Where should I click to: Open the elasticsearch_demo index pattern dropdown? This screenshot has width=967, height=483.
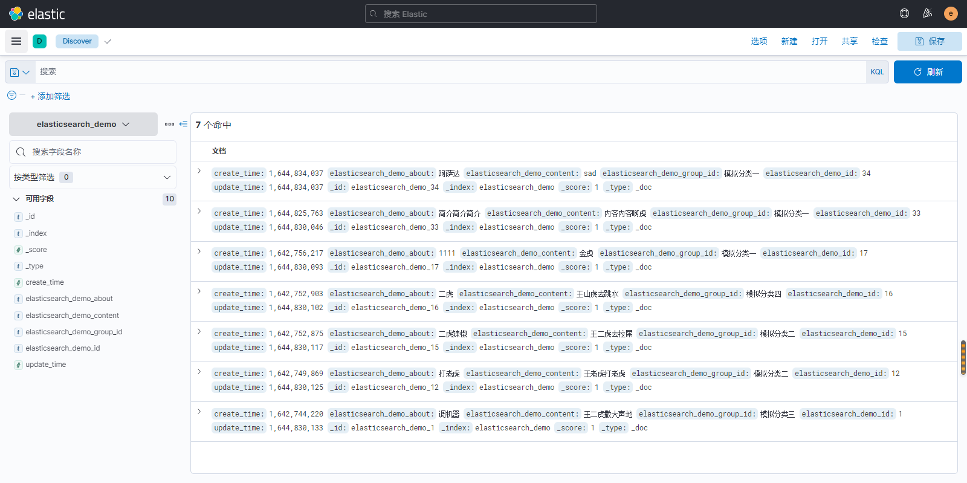click(x=83, y=124)
